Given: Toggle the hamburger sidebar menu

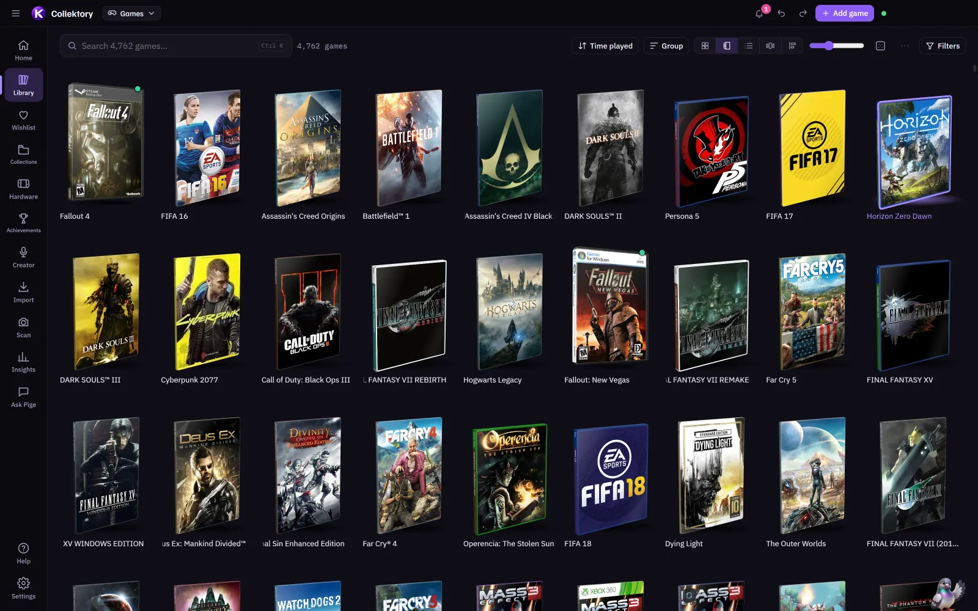Looking at the screenshot, I should click(x=16, y=13).
